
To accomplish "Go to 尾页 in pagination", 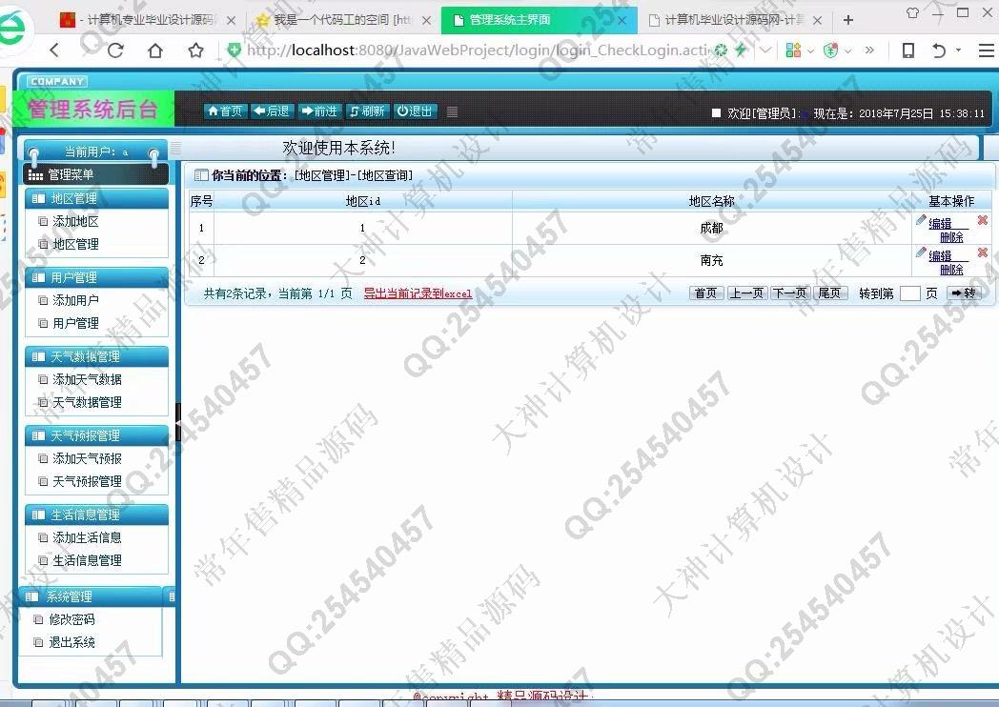I will 829,293.
